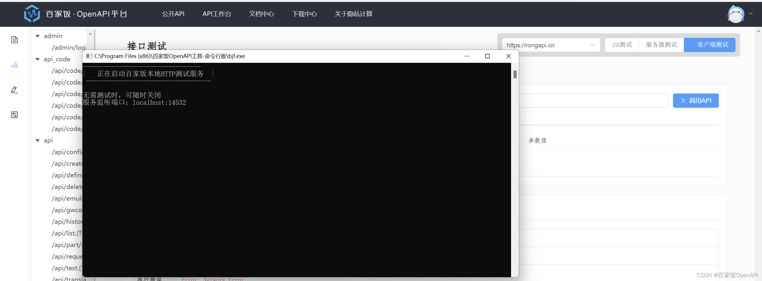The height and width of the screenshot is (281, 762).
Task: Select the /admin/logi tree entry
Action: (69, 47)
